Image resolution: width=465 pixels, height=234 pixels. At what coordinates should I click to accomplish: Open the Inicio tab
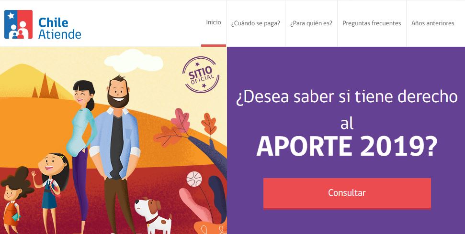214,22
